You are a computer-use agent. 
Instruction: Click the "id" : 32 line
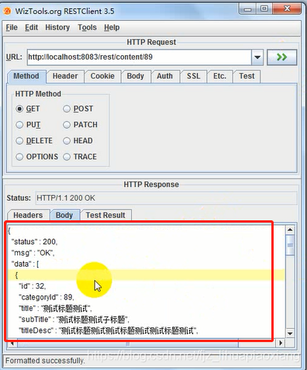(33, 286)
